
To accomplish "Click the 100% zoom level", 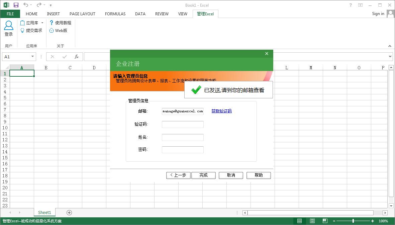I will coord(383,221).
